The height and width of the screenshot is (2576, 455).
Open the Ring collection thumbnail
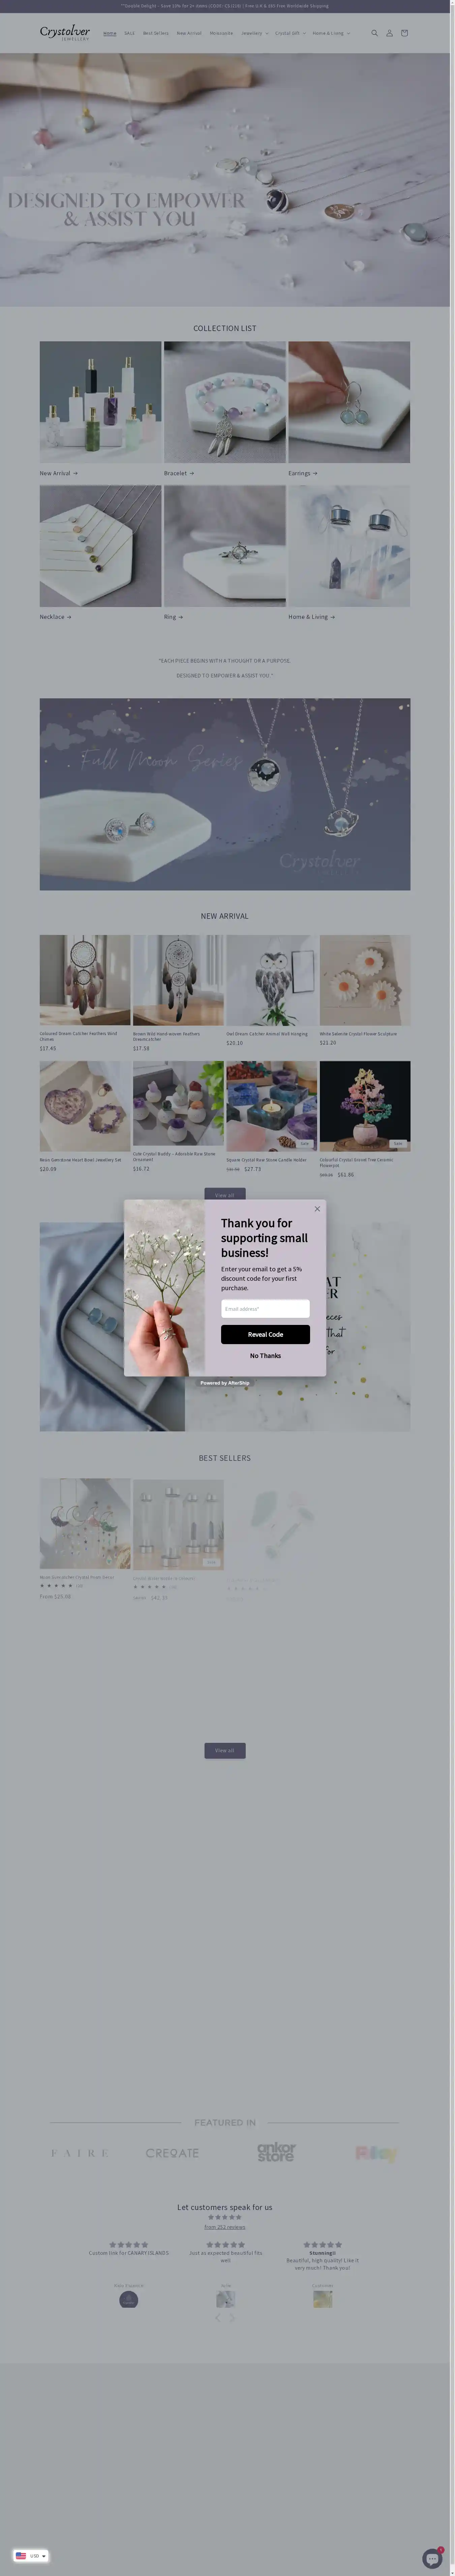click(224, 546)
